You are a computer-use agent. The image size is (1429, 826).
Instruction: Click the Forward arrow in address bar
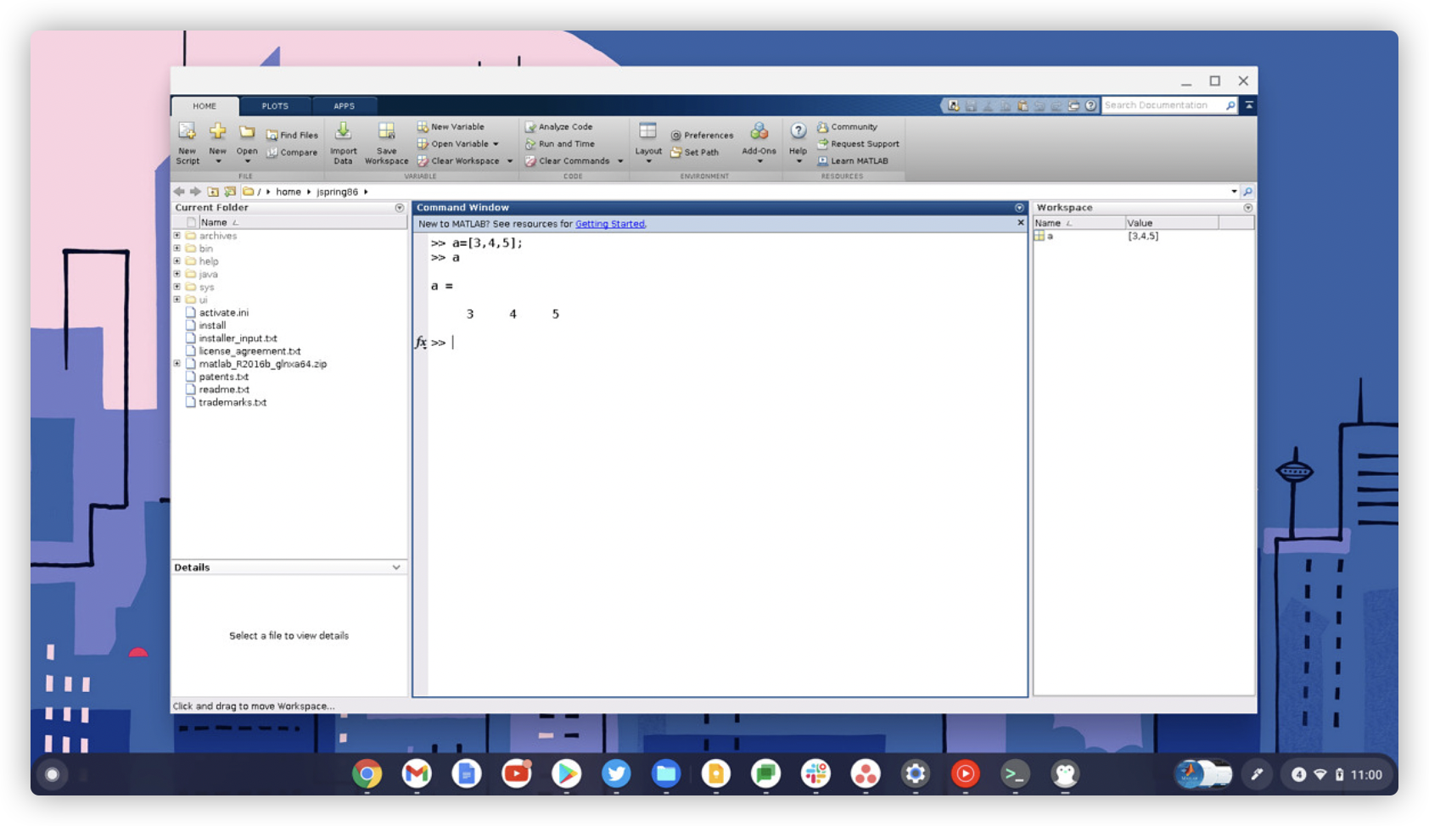pyautogui.click(x=196, y=192)
